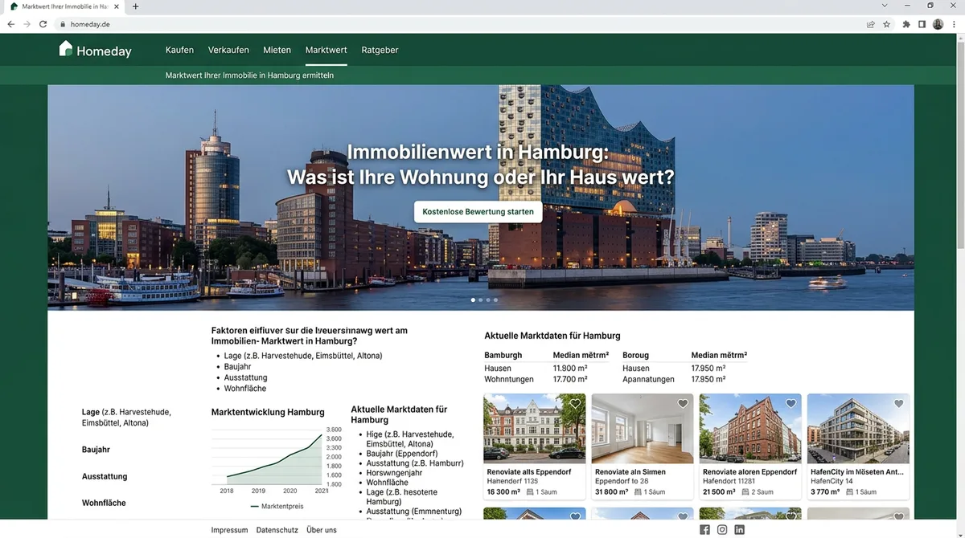The image size is (965, 538).
Task: Select first hero carousel dot
Action: 473,300
